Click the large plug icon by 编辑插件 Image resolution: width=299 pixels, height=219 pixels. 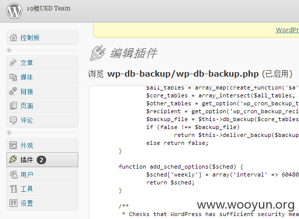click(98, 53)
